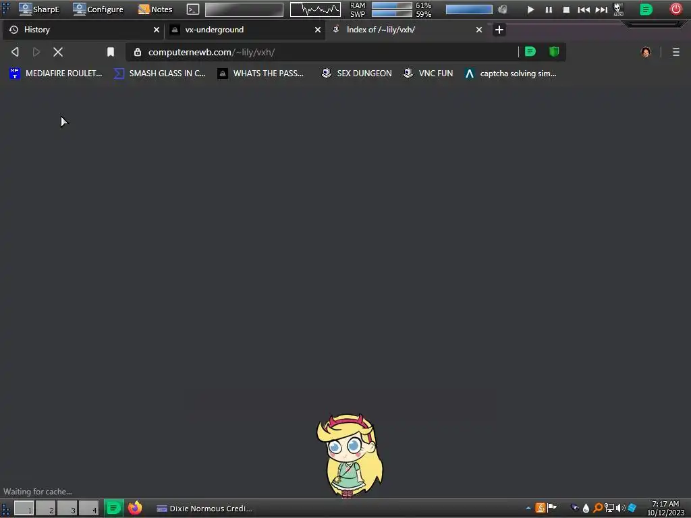Open MEDIAFIRE ROULET... bookmark
Viewport: 691px width, 518px height.
pyautogui.click(x=55, y=74)
